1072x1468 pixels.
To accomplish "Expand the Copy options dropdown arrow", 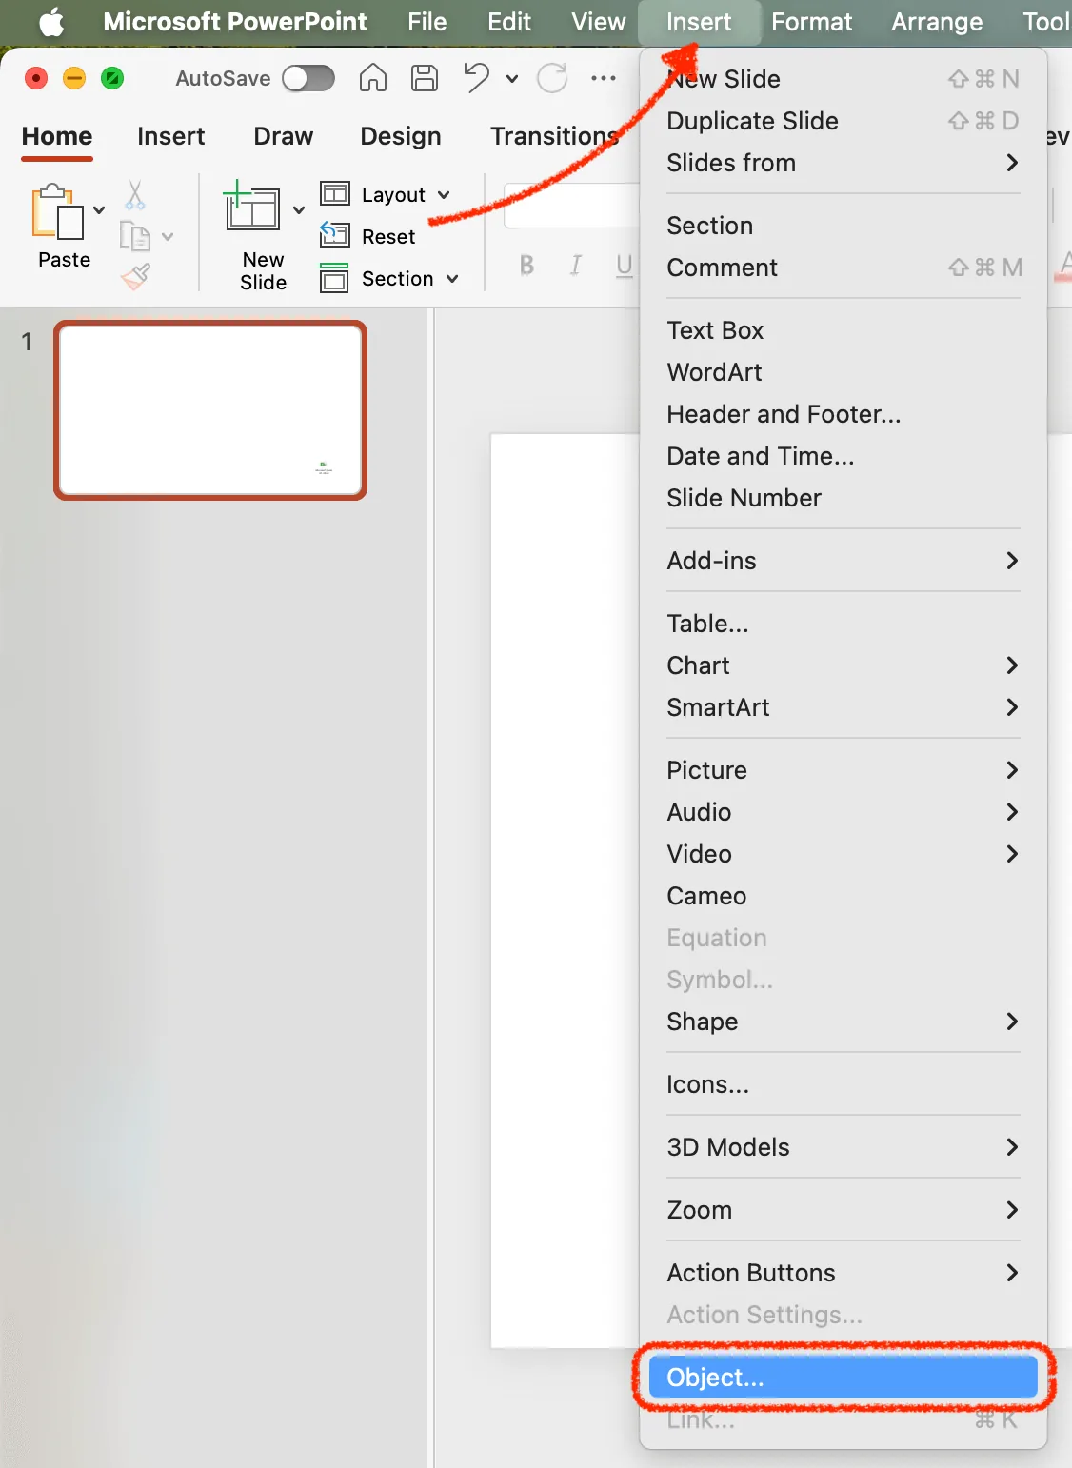I will tap(168, 236).
